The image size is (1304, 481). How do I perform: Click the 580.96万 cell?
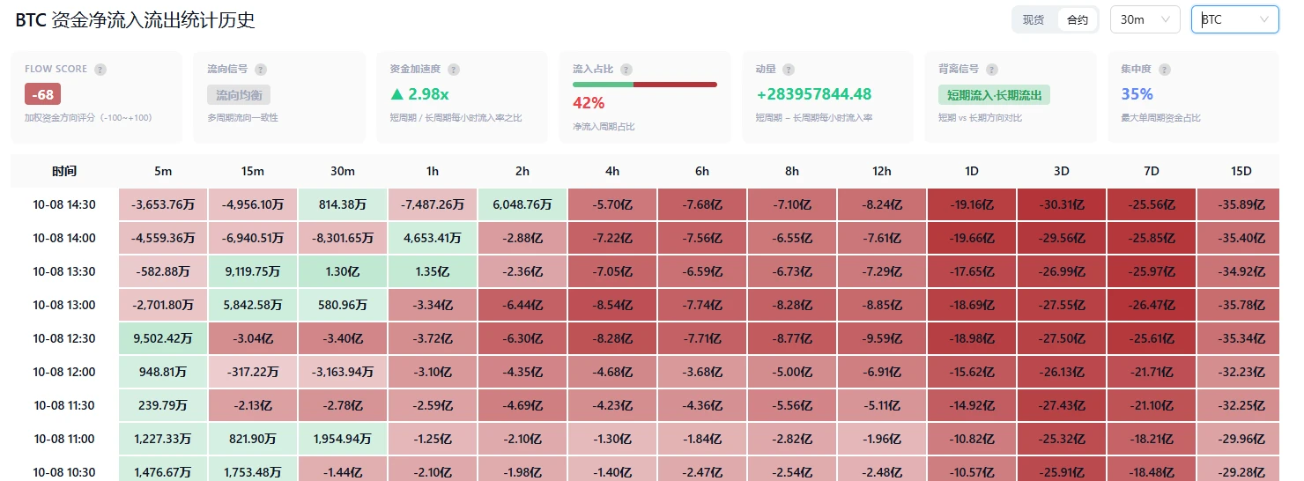click(x=343, y=305)
